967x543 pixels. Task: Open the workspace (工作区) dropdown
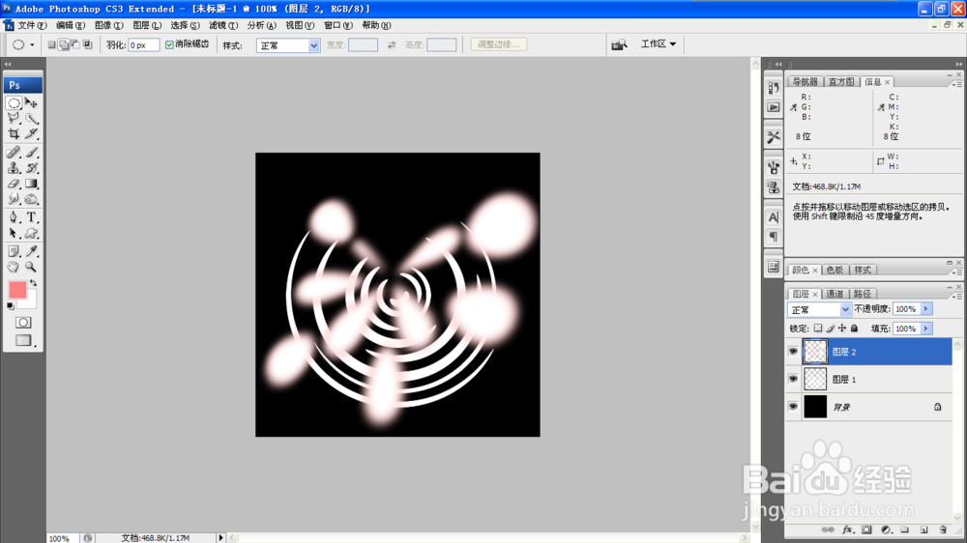658,43
